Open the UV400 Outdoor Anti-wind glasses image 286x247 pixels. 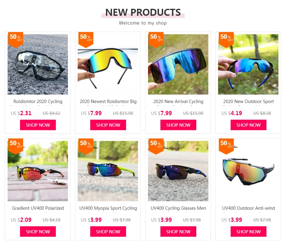(x=248, y=171)
